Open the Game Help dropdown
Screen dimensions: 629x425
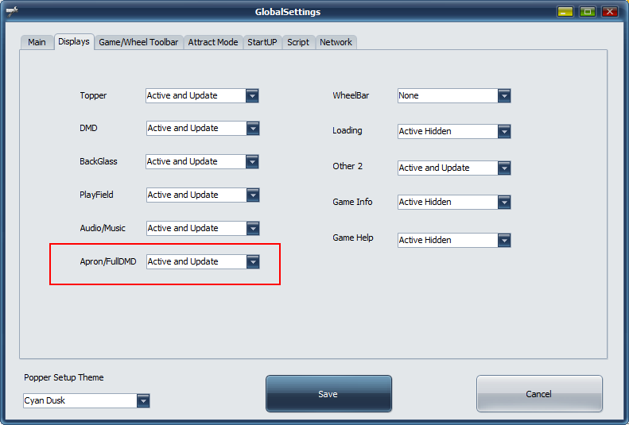503,240
